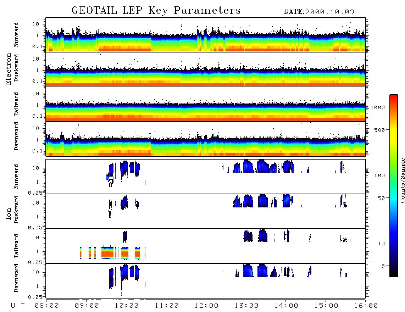Click the Ion "Dawnward" panel label
Screen dimensions: 405x312
(16, 278)
